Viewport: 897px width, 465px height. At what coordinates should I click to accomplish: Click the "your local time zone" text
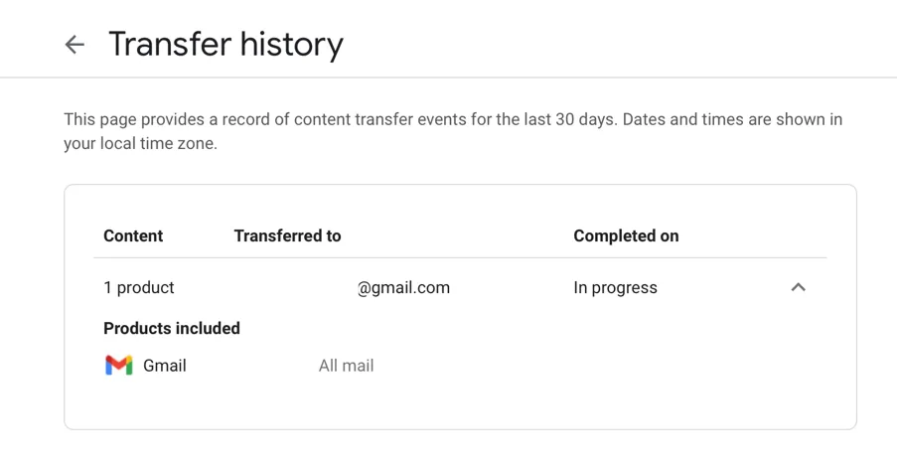click(x=140, y=144)
